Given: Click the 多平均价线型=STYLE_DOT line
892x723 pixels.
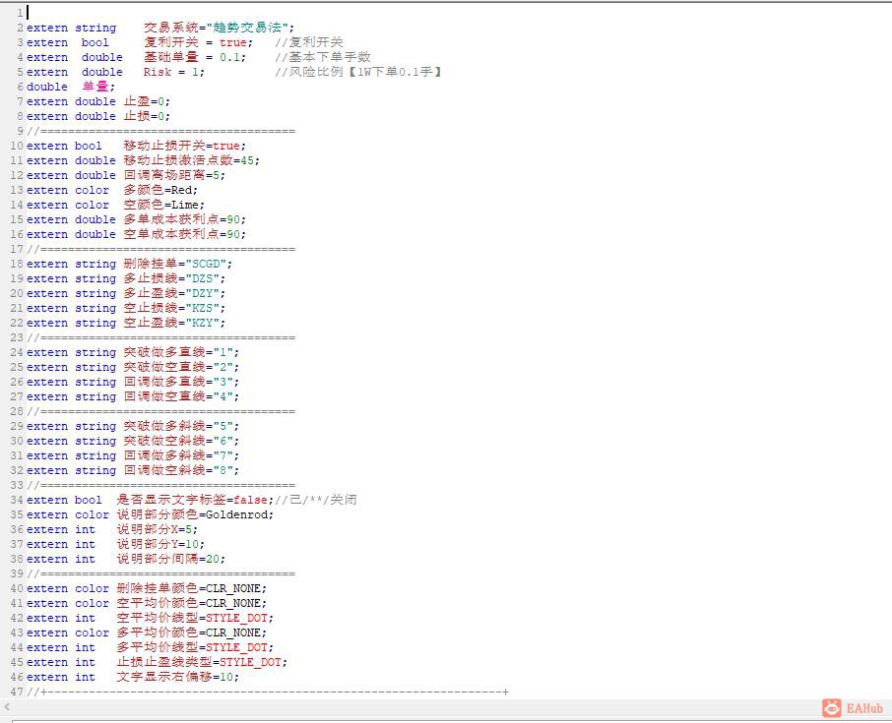Looking at the screenshot, I should (x=151, y=648).
